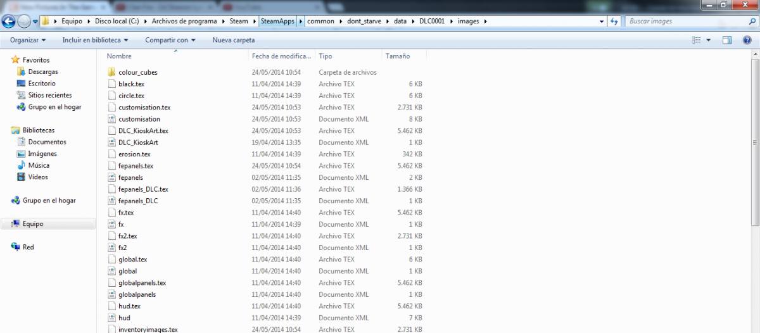Click the Imágenes library icon
Screen dimensions: 760x333
(x=22, y=154)
